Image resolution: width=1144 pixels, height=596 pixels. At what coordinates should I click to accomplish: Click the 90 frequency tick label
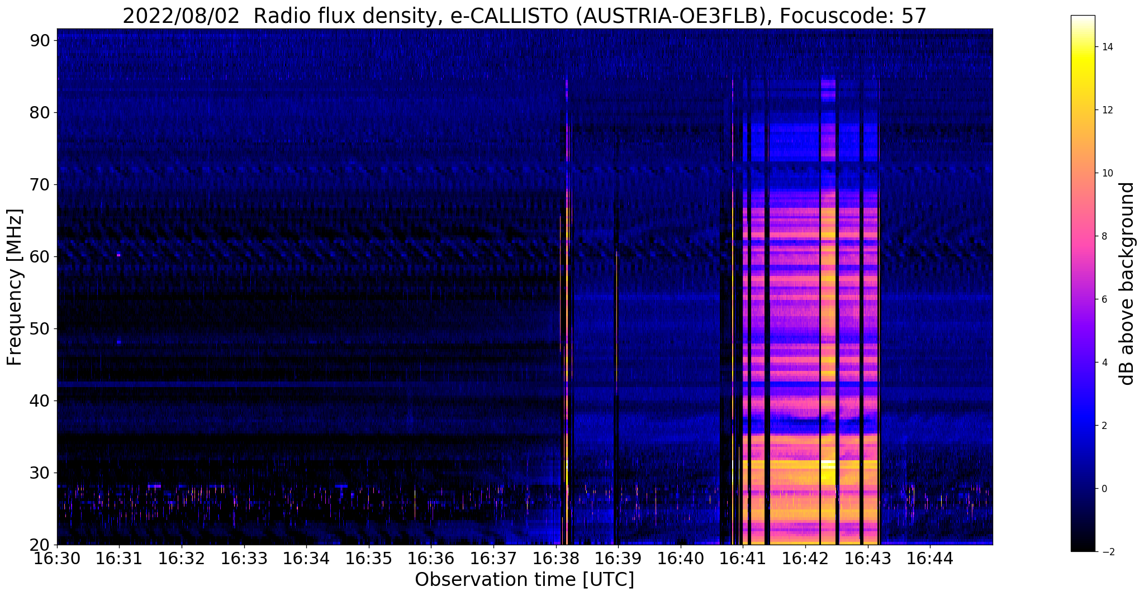coord(40,41)
